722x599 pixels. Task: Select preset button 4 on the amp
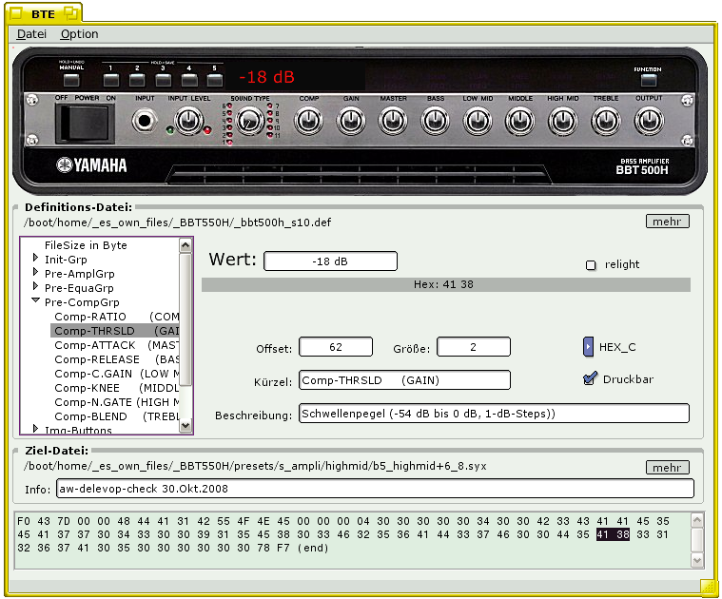(188, 81)
